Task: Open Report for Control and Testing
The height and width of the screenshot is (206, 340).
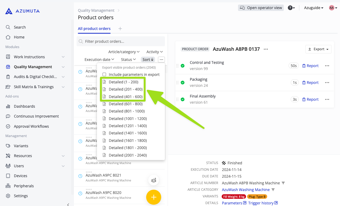Action: click(x=310, y=66)
